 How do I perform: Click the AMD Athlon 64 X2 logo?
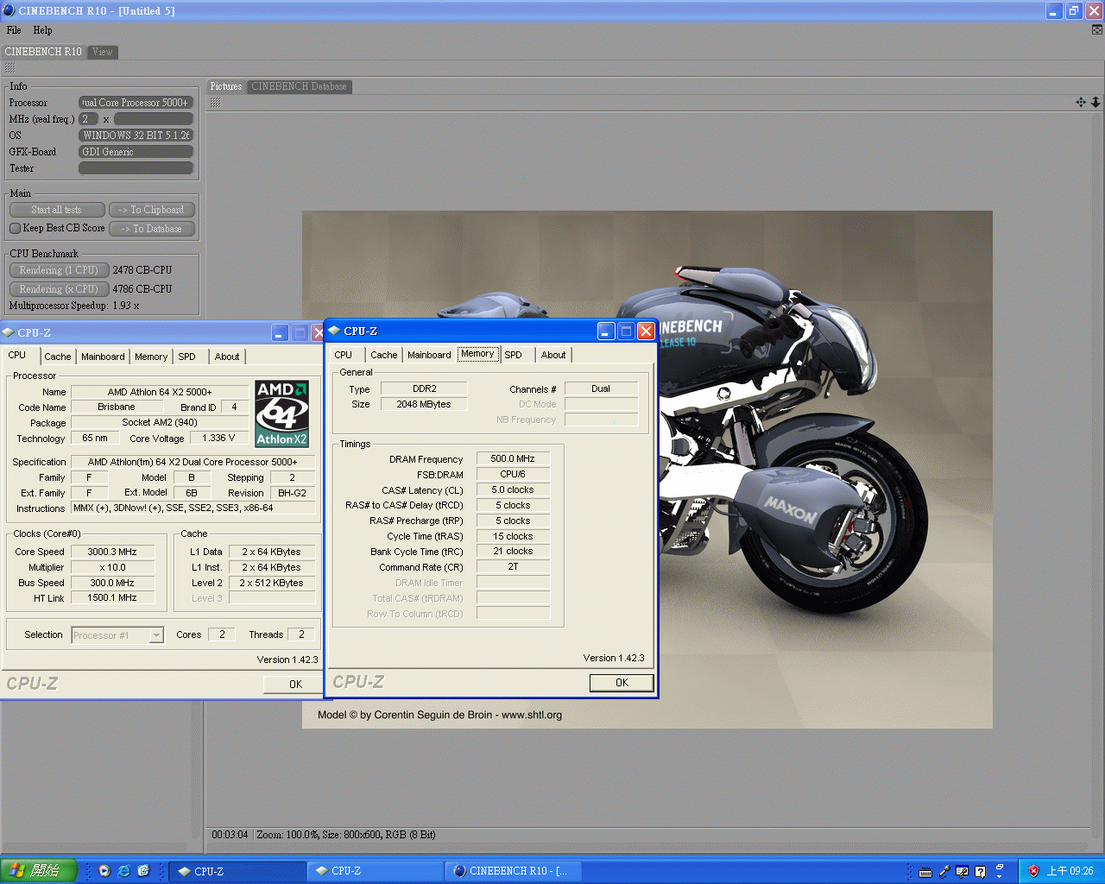[x=281, y=414]
